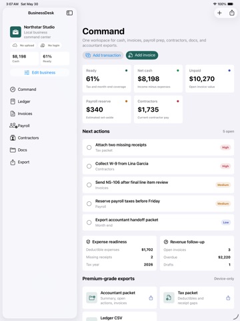The width and height of the screenshot is (240, 321).
Task: Click the Expense readiness shield icon
Action: (x=88, y=242)
